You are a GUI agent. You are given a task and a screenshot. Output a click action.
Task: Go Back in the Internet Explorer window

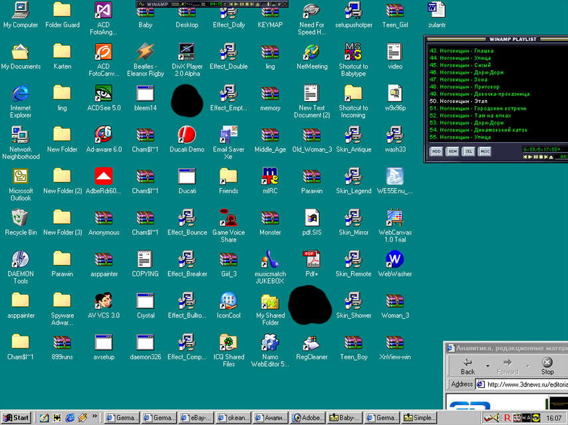point(468,366)
